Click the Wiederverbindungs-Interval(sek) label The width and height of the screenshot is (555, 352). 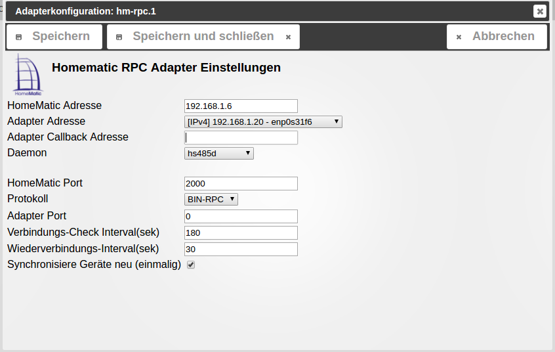[83, 248]
